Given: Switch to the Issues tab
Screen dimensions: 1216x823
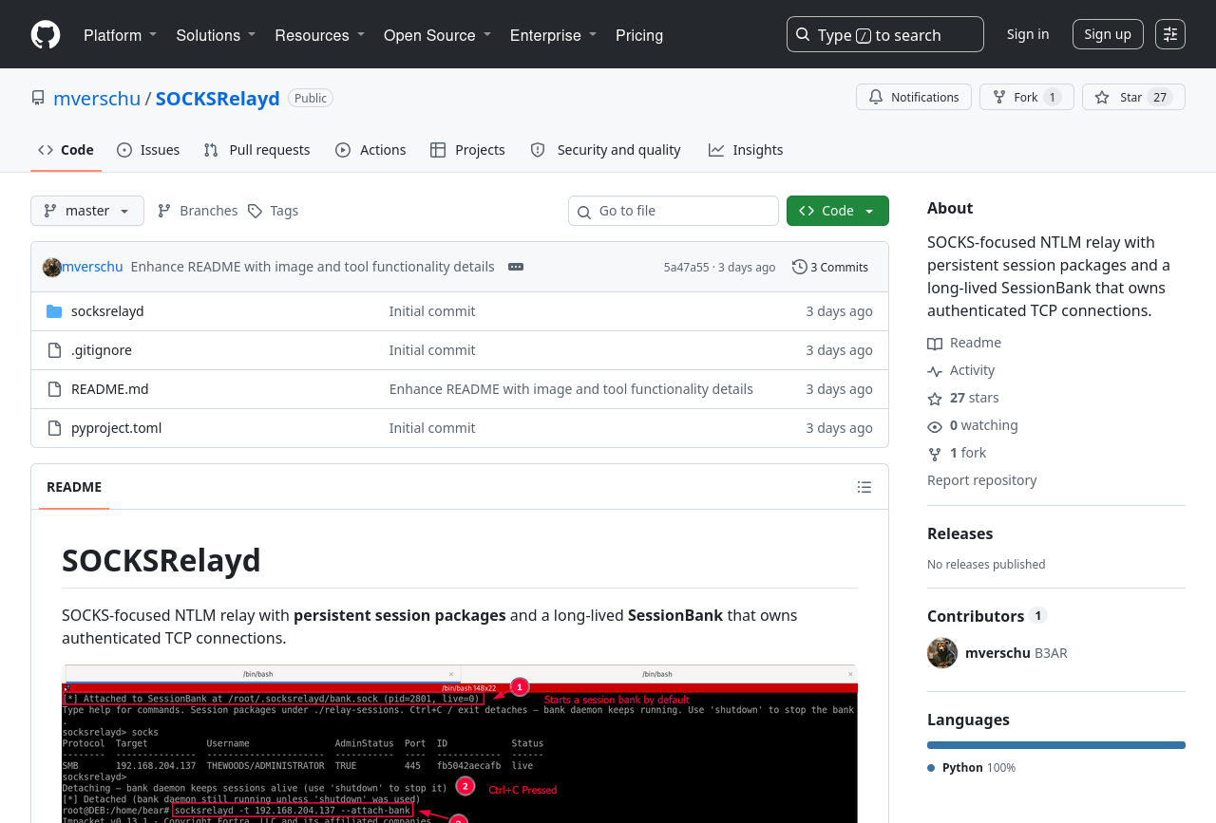Looking at the screenshot, I should click(x=148, y=150).
